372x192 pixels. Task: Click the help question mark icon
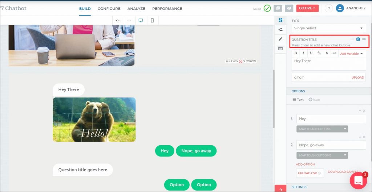(328, 8)
